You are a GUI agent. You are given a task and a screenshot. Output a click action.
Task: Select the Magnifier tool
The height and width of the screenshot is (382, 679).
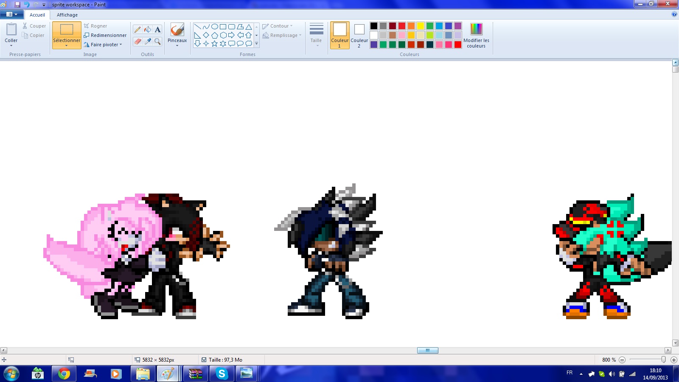point(157,41)
